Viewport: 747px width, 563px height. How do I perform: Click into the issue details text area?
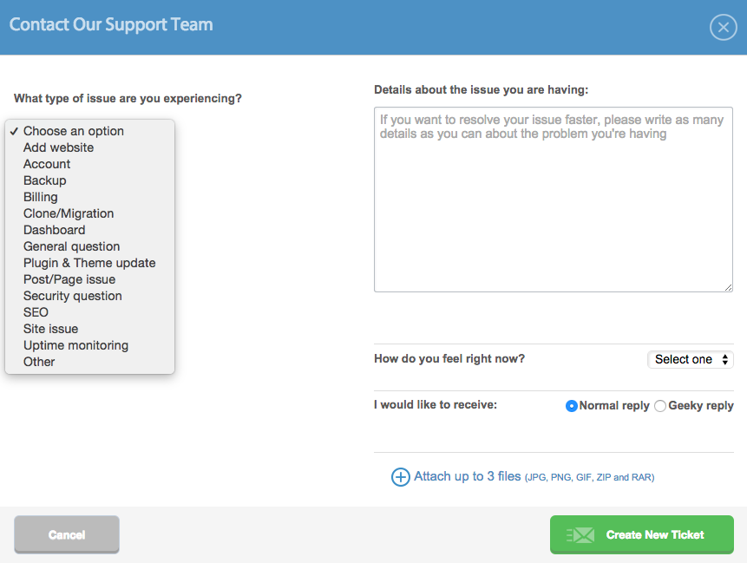[x=553, y=200]
